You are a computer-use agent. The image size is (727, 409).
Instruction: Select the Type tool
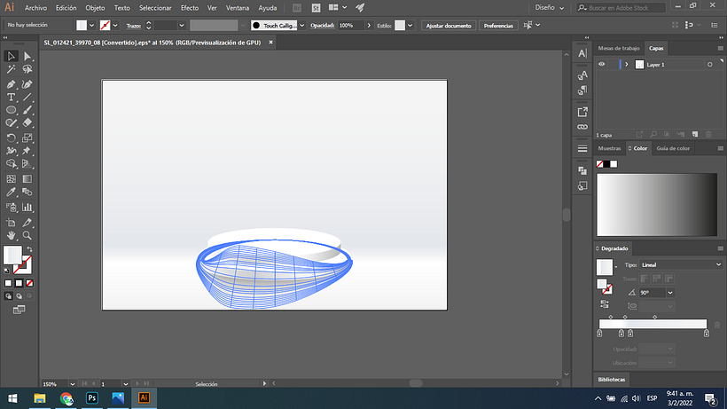(x=12, y=97)
